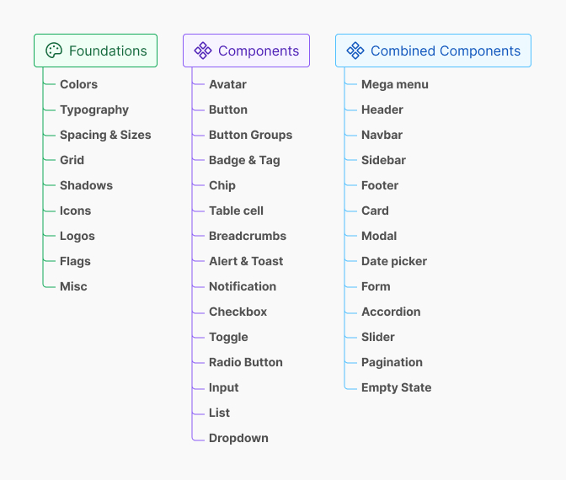Select the Checkbox component entry
The image size is (566, 480).
coord(238,312)
